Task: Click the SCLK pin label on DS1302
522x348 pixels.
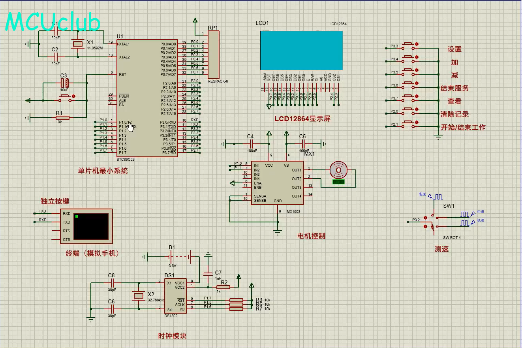Action: click(x=180, y=305)
